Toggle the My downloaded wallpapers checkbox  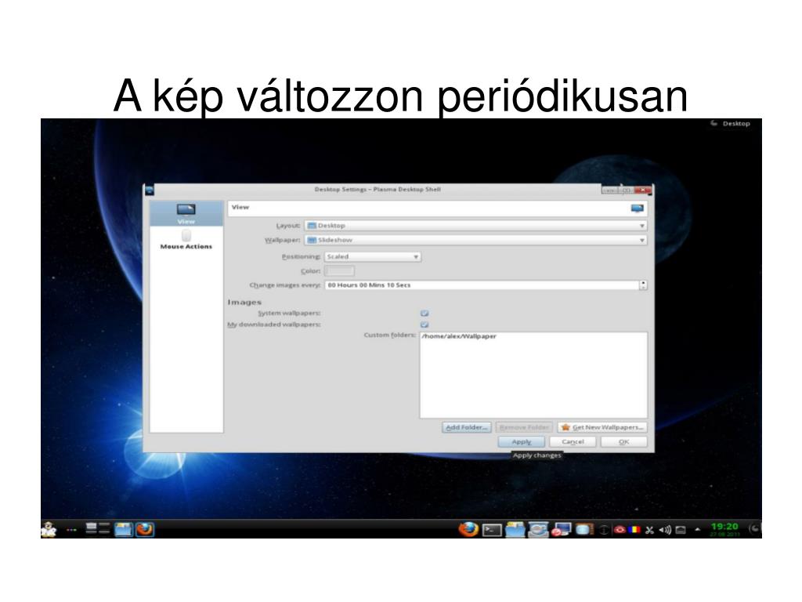click(424, 325)
